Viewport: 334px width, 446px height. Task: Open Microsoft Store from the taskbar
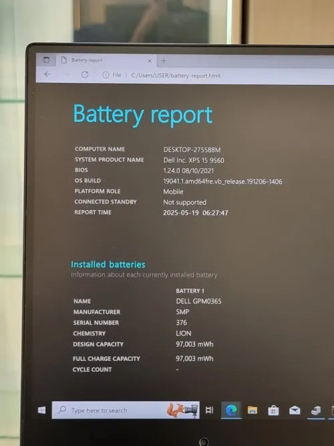(273, 411)
